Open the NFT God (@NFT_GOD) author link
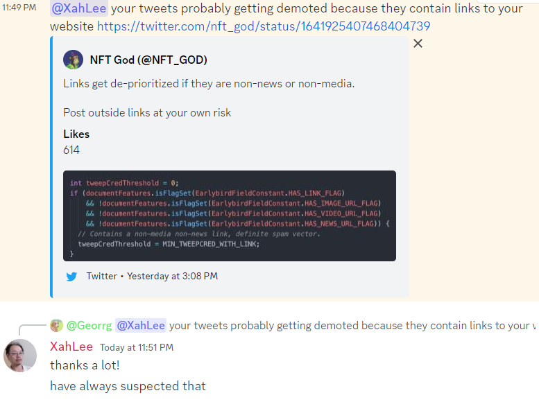Screen dimensions: 539x402 148,60
